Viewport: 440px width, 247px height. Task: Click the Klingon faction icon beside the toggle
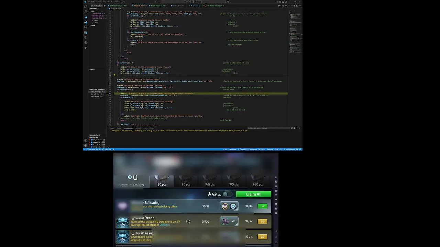[x=219, y=194]
